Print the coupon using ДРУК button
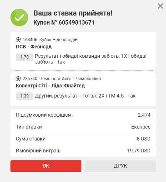Screen dimensions: 166x182 (120, 166)
